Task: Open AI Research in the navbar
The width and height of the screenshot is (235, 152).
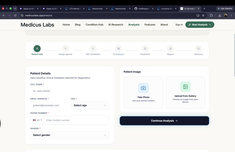Action: [116, 25]
